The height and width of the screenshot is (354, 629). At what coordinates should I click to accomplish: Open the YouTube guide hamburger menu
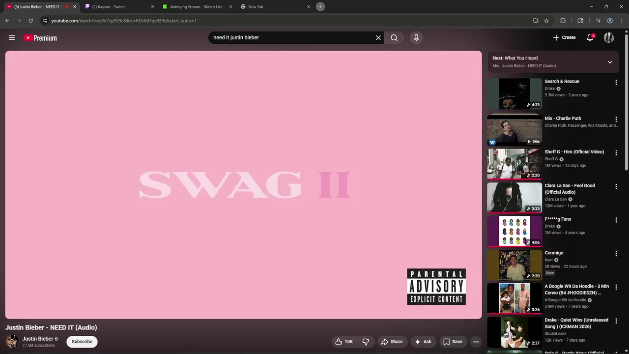pos(12,38)
